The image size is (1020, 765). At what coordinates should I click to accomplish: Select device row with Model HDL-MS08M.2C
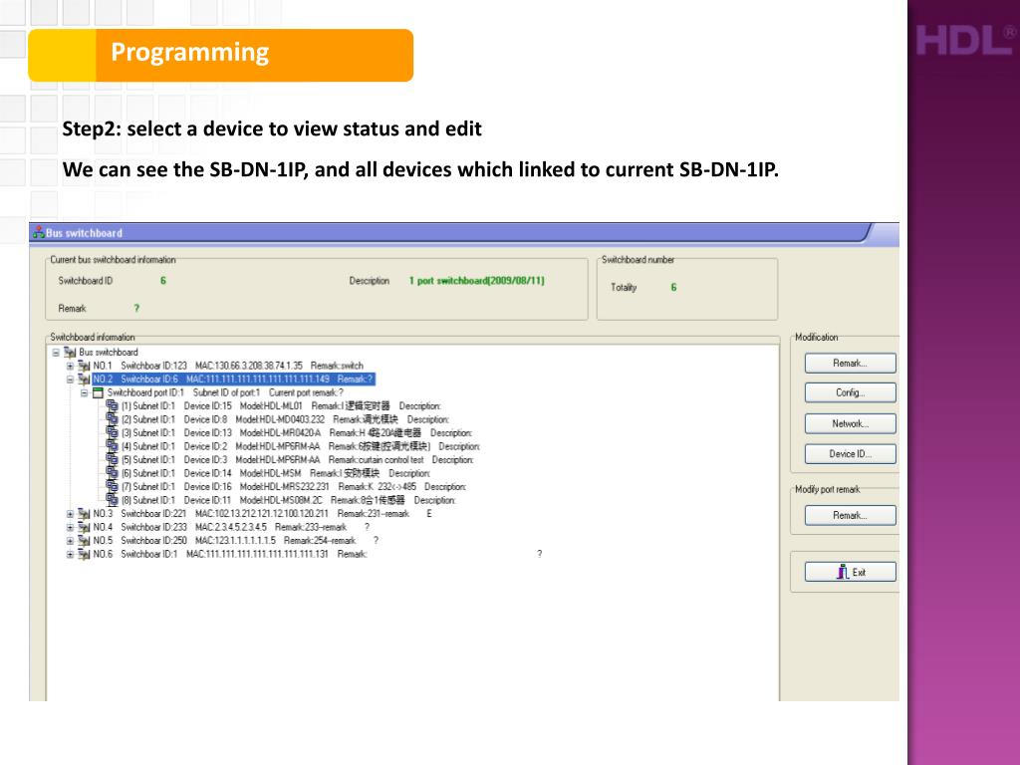pos(289,500)
